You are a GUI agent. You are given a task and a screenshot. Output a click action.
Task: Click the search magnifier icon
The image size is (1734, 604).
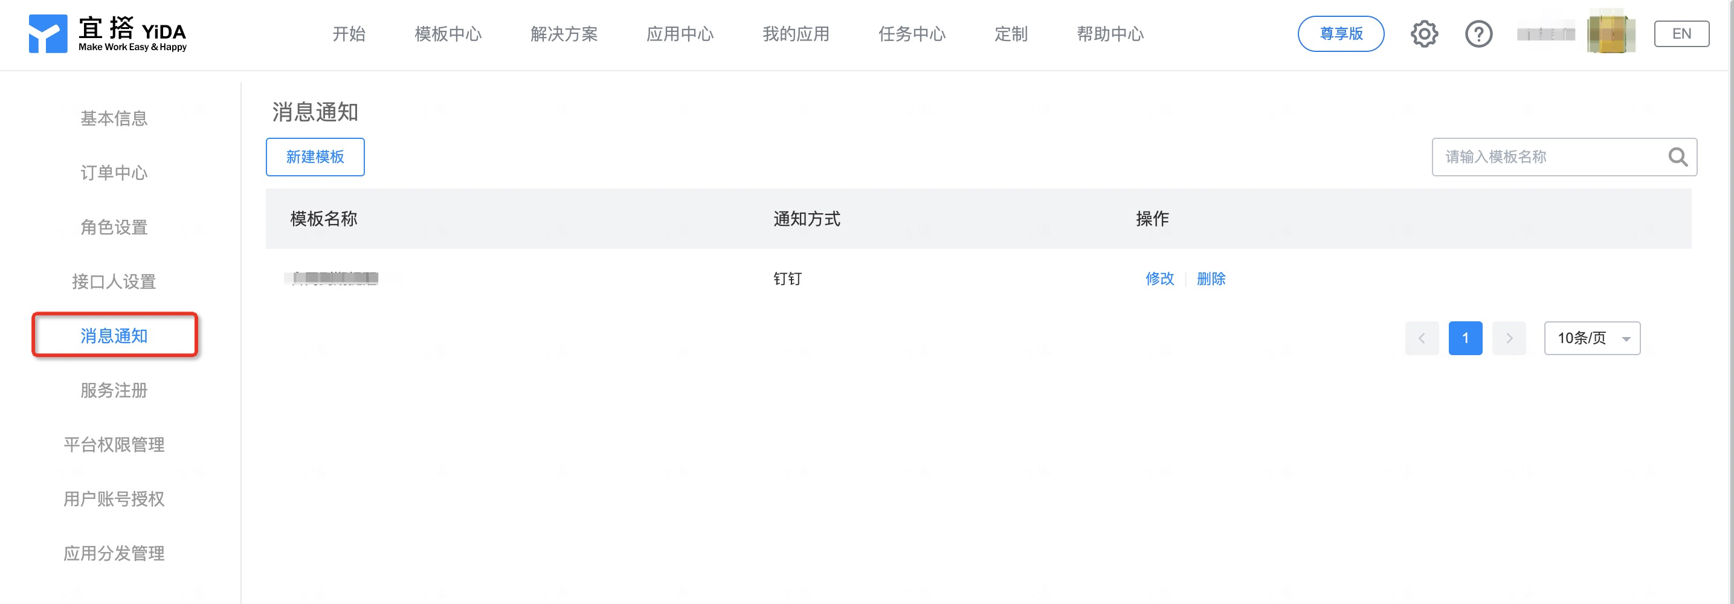pos(1677,156)
